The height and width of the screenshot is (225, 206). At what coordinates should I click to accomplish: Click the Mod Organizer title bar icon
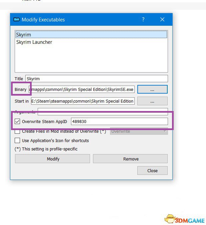tap(16, 19)
